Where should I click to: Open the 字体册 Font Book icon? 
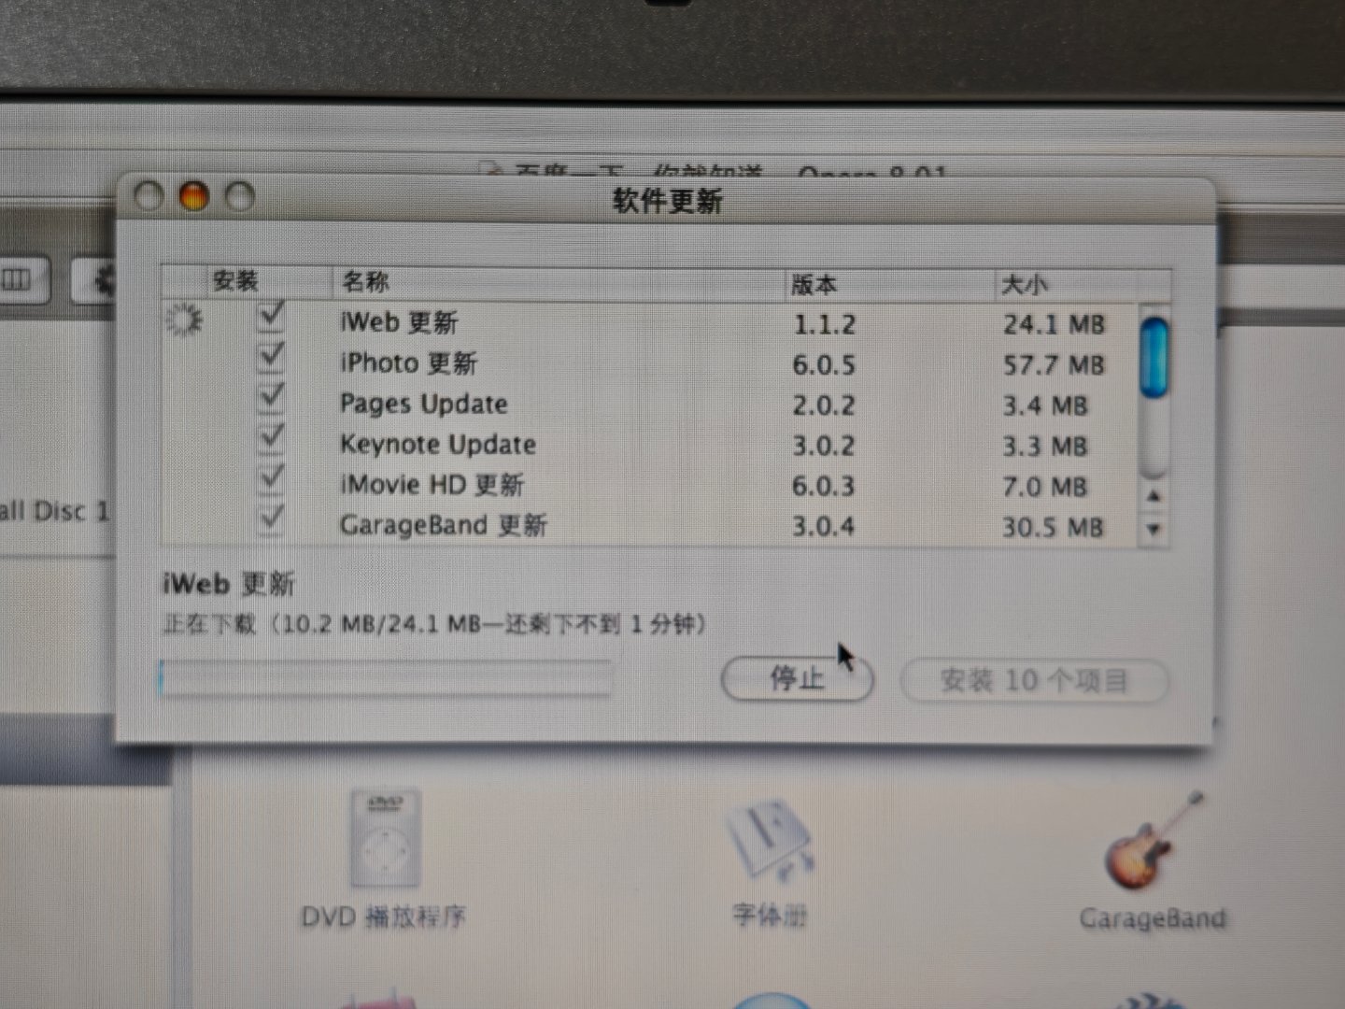(x=770, y=839)
